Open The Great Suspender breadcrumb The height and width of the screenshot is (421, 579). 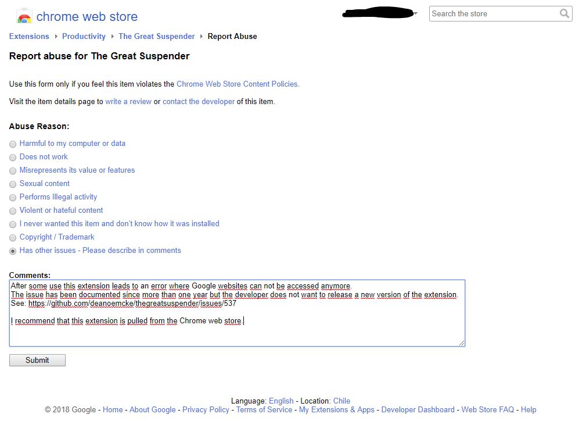pos(157,36)
